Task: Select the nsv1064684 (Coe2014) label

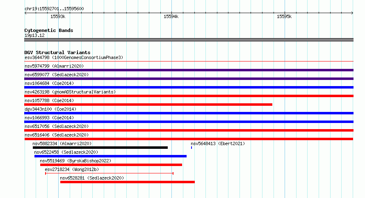Action: [49, 83]
